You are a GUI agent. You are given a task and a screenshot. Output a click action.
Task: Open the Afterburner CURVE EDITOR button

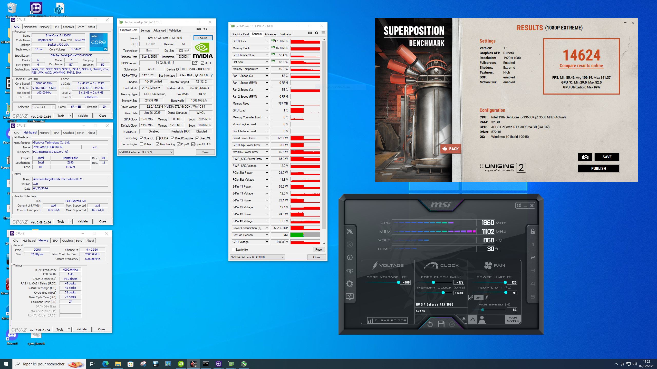387,320
